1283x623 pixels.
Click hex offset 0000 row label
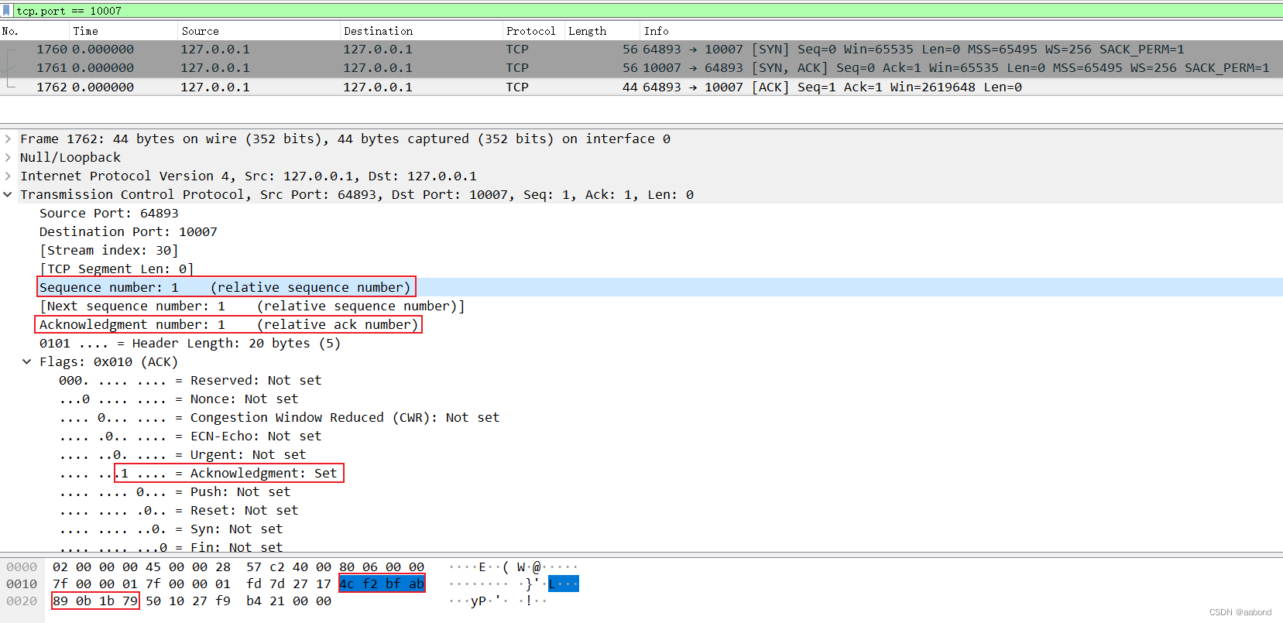coord(22,567)
